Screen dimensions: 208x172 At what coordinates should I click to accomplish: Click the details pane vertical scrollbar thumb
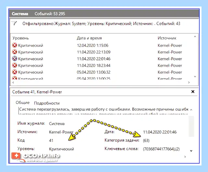point(191,126)
